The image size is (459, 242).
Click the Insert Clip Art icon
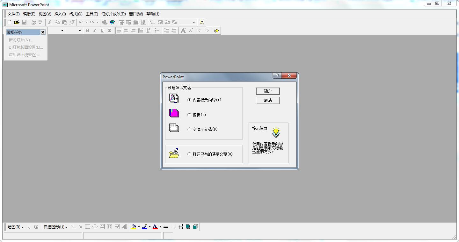pyautogui.click(x=143, y=22)
